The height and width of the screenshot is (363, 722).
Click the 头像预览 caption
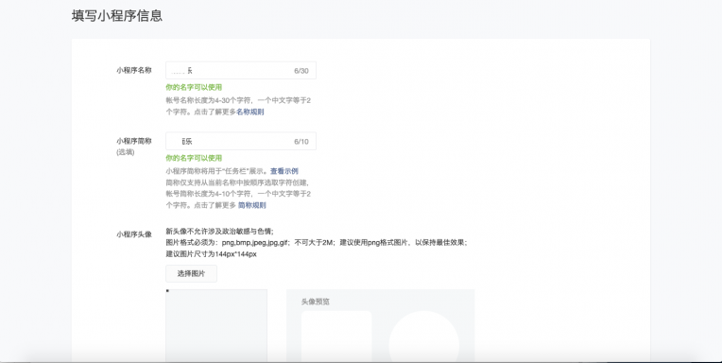316,302
